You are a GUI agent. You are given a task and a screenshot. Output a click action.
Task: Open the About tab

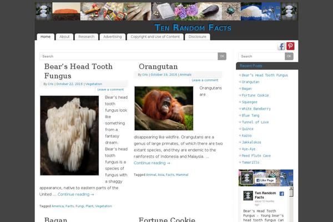pyautogui.click(x=64, y=37)
